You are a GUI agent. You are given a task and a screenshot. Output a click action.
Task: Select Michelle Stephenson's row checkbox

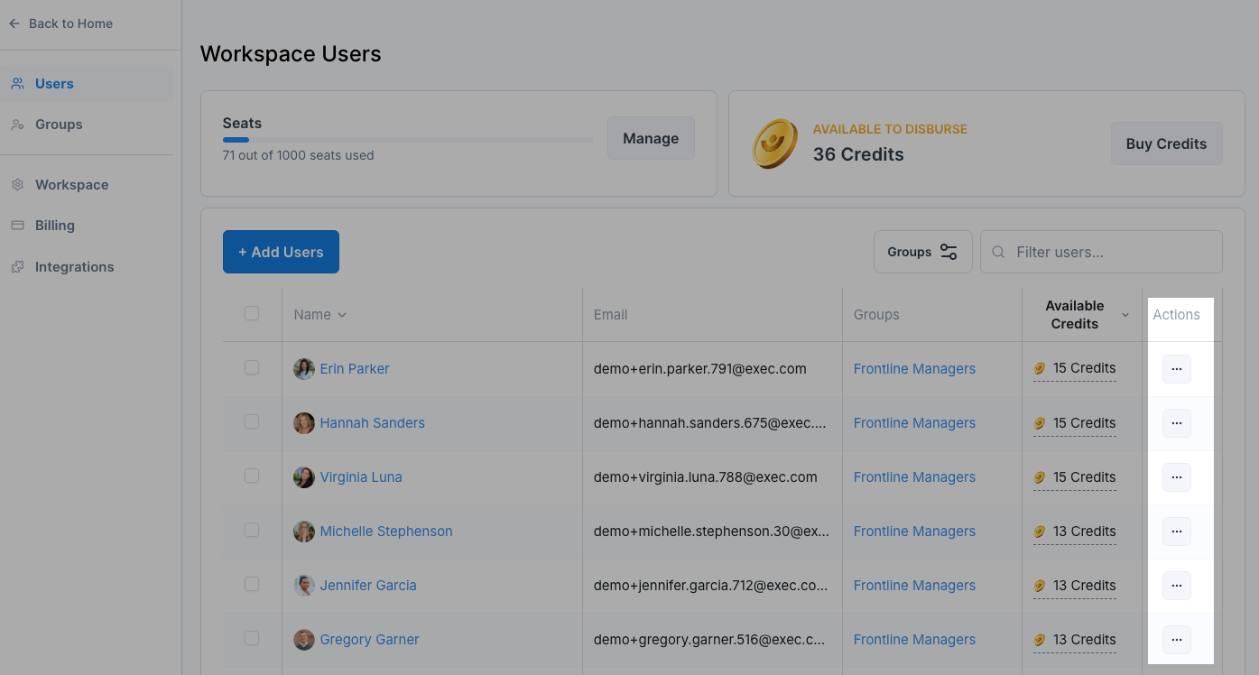point(252,530)
